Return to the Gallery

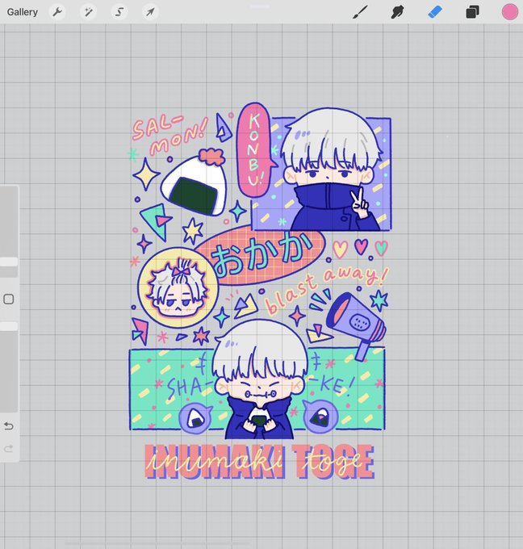click(23, 12)
